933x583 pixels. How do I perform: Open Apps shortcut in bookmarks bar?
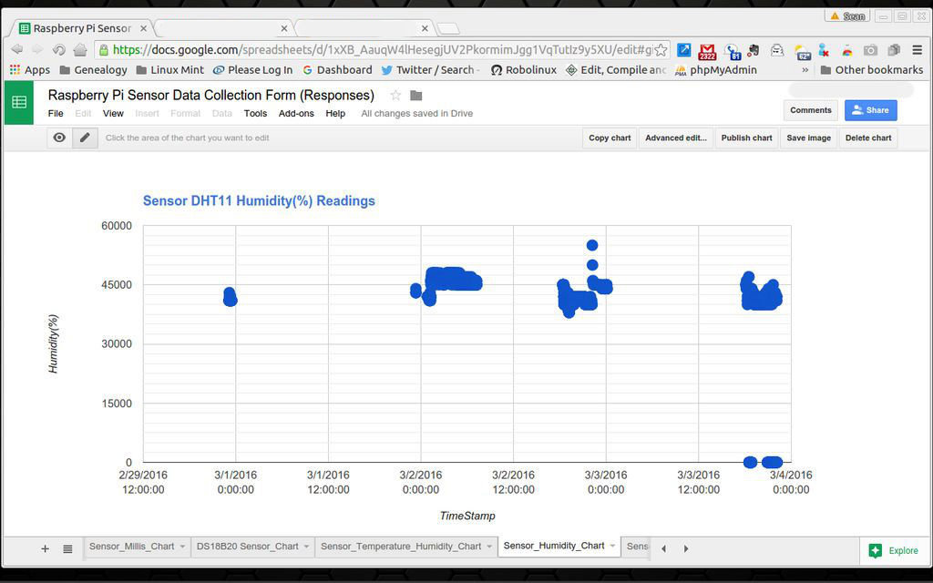(x=30, y=69)
